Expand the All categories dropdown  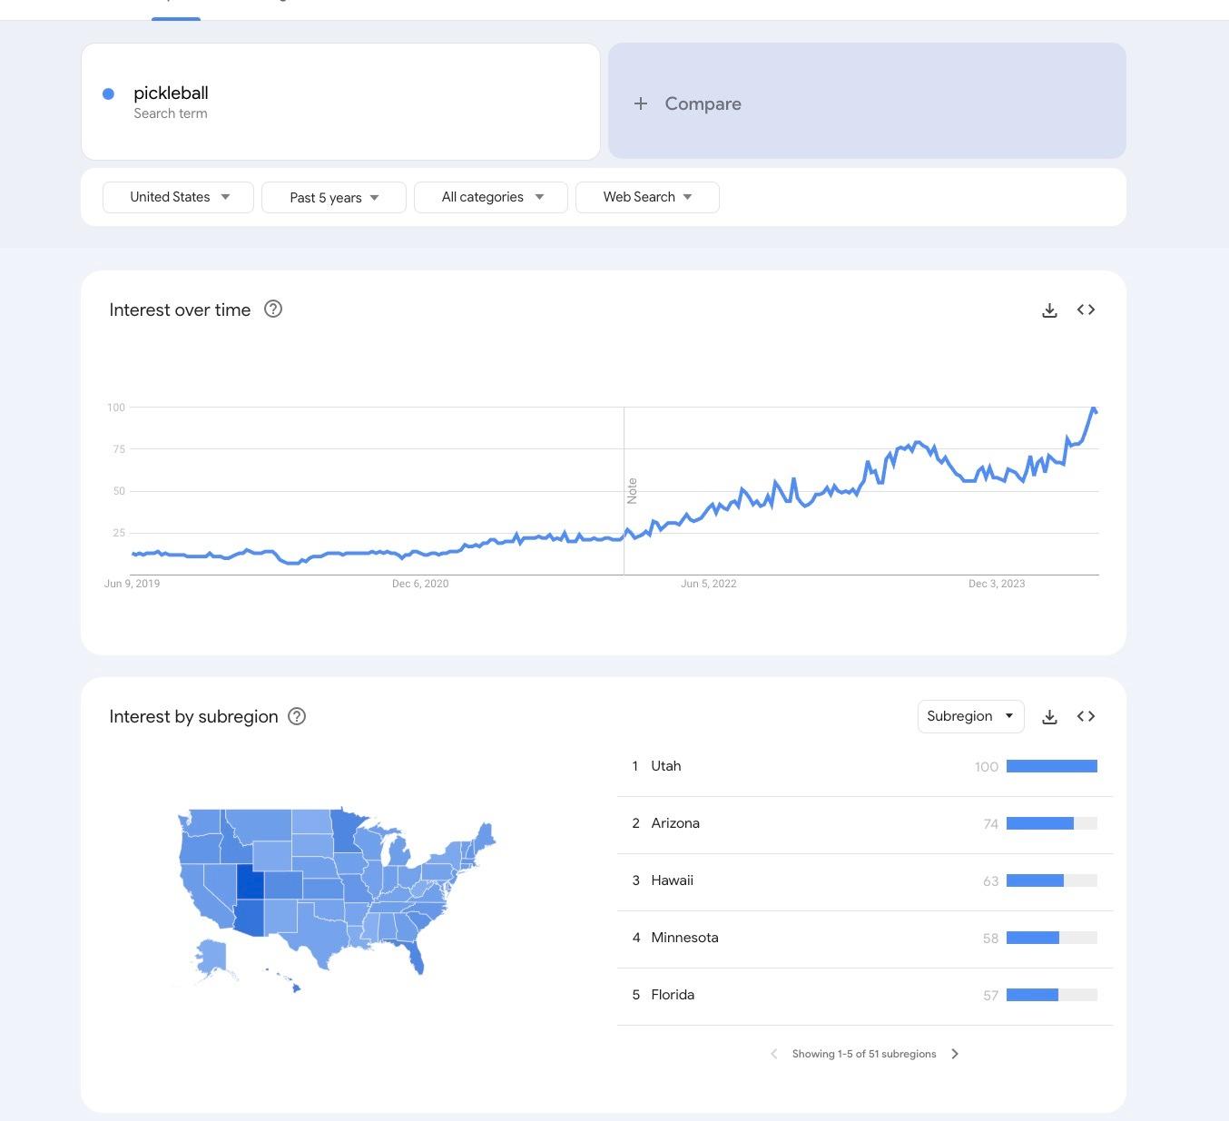point(491,197)
